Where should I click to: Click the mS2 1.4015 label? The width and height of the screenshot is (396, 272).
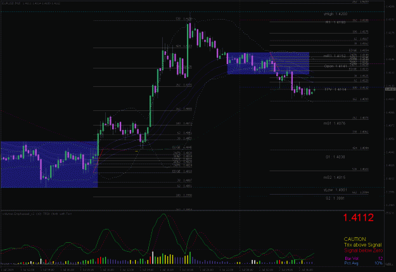[x=334, y=178]
